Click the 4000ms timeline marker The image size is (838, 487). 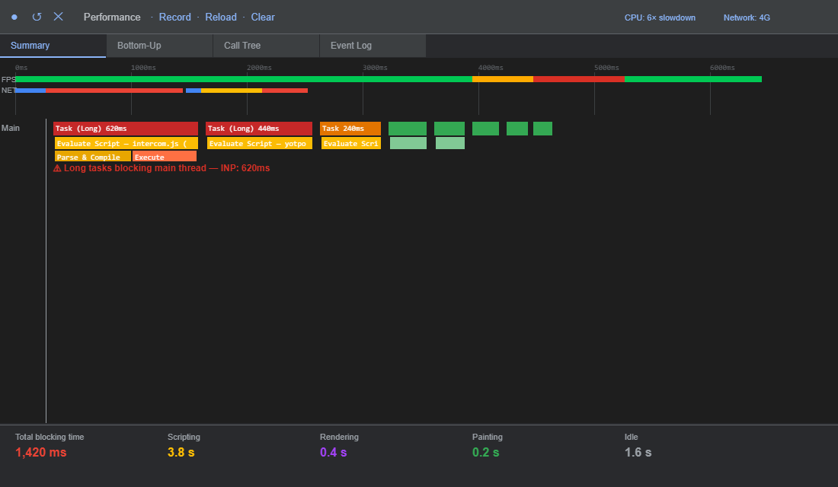[491, 68]
